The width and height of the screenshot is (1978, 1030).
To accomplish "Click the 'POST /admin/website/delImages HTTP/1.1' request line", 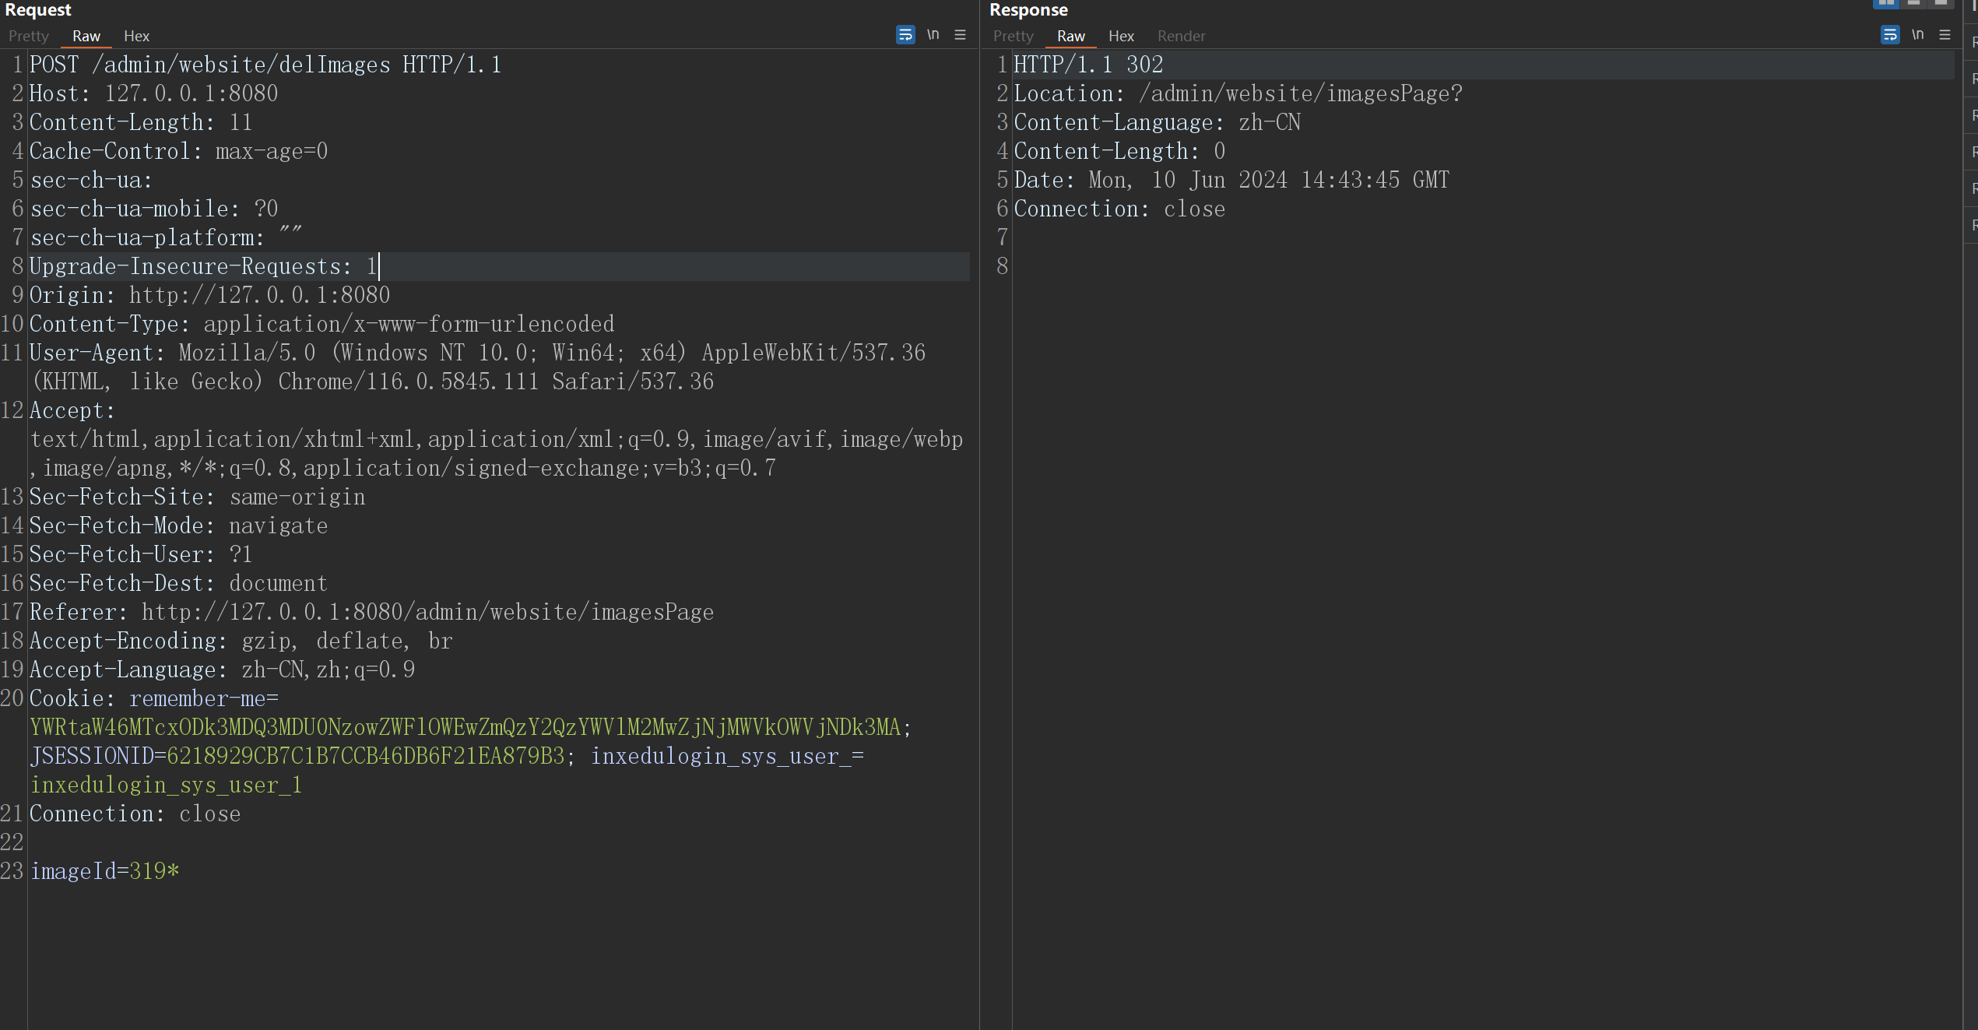I will (265, 65).
